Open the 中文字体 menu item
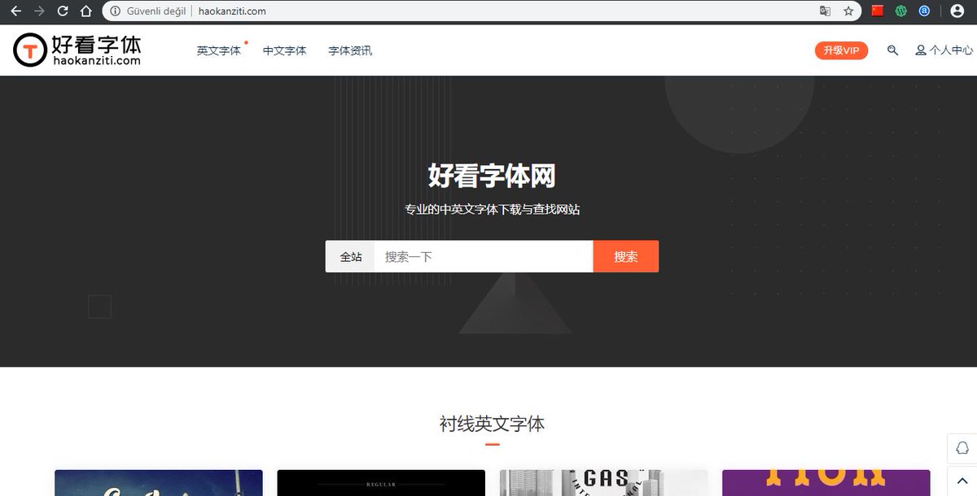The width and height of the screenshot is (977, 496). 284,50
